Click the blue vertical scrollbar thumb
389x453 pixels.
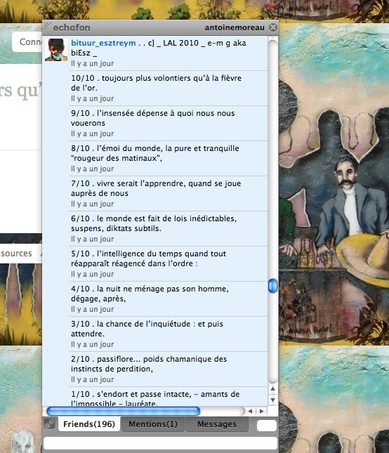(x=272, y=286)
